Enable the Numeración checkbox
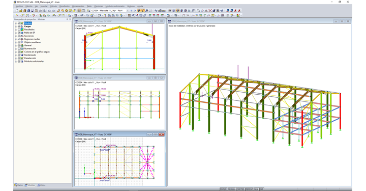The image size is (366, 191). (x=19, y=48)
